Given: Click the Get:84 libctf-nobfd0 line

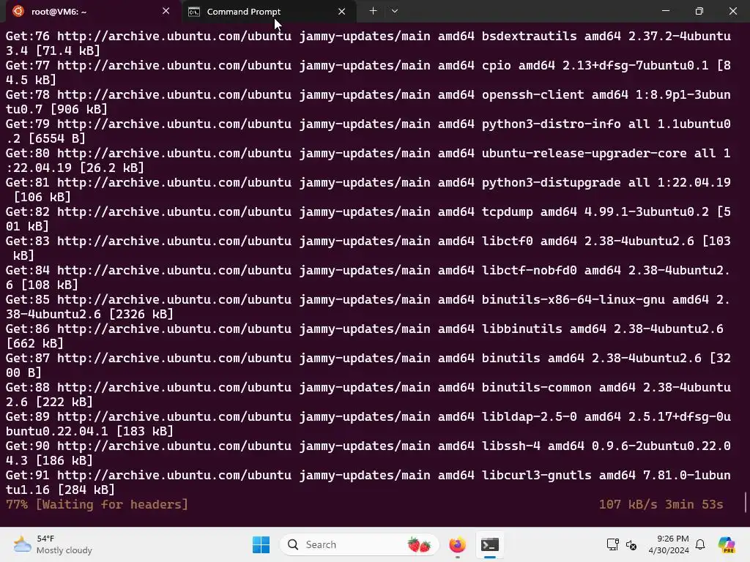Looking at the screenshot, I should (368, 277).
